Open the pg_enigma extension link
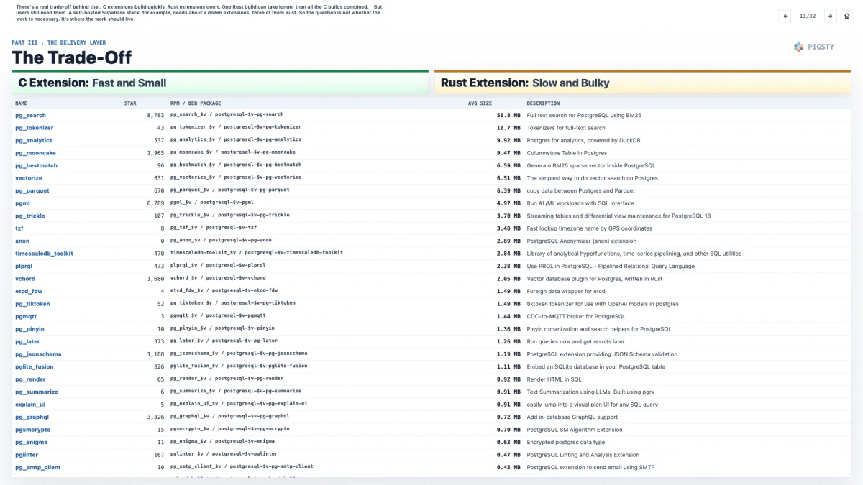Viewport: 863px width, 485px height. [31, 442]
